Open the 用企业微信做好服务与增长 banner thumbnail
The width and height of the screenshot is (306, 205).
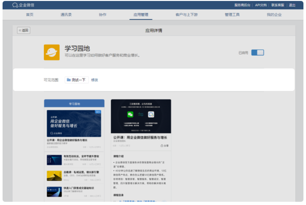(74, 123)
